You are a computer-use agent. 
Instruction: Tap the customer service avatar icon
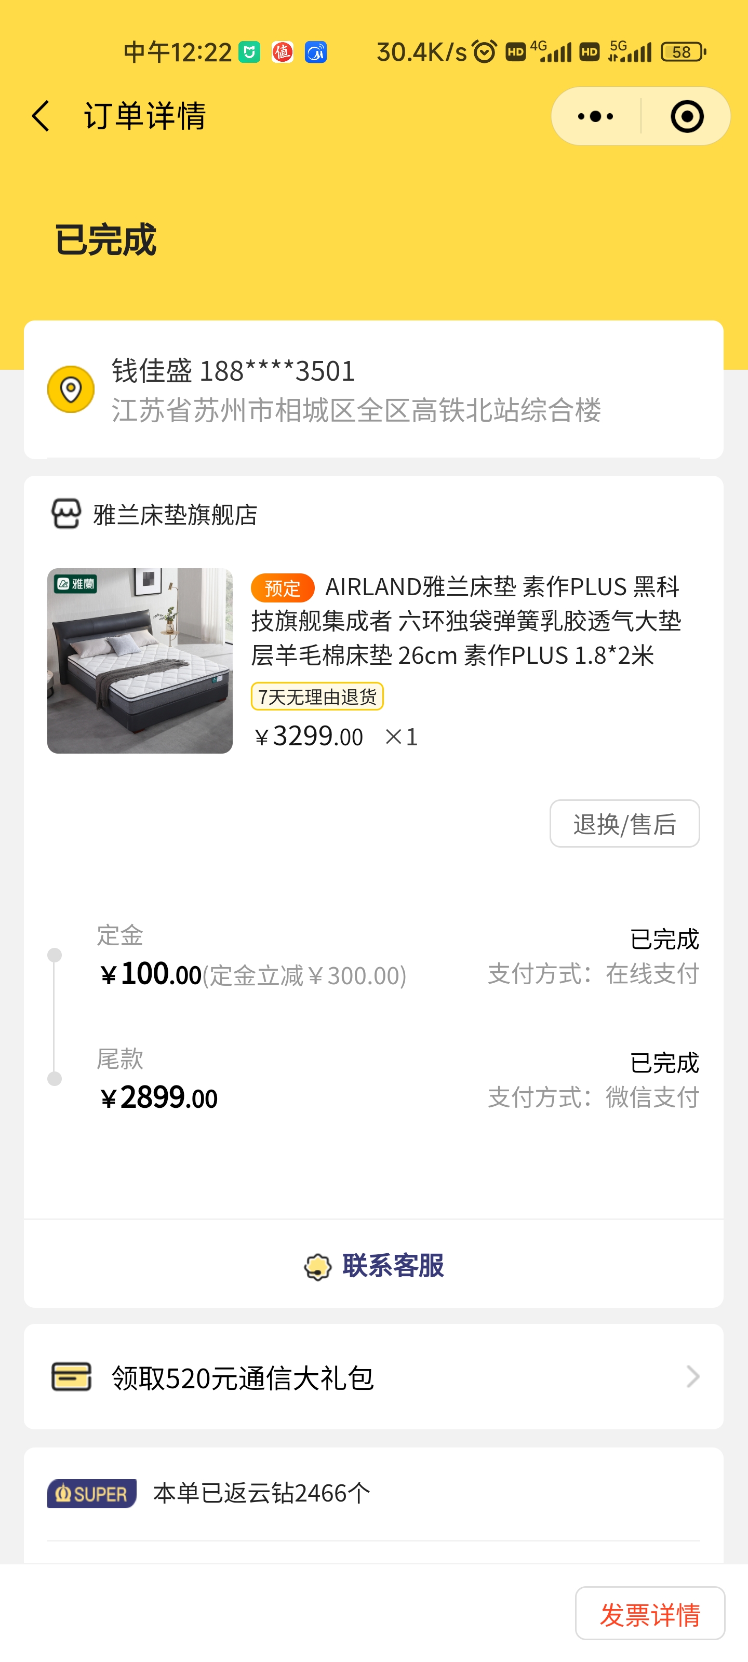click(317, 1267)
